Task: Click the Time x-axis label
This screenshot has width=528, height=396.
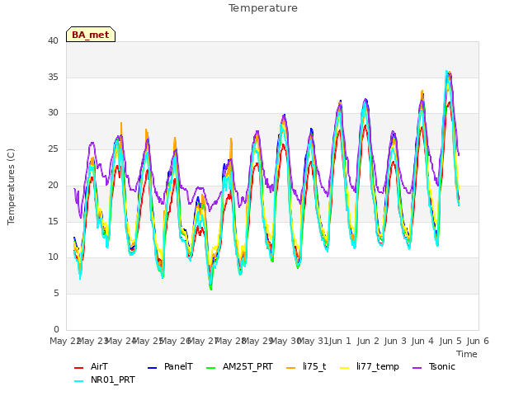Action: tap(467, 354)
